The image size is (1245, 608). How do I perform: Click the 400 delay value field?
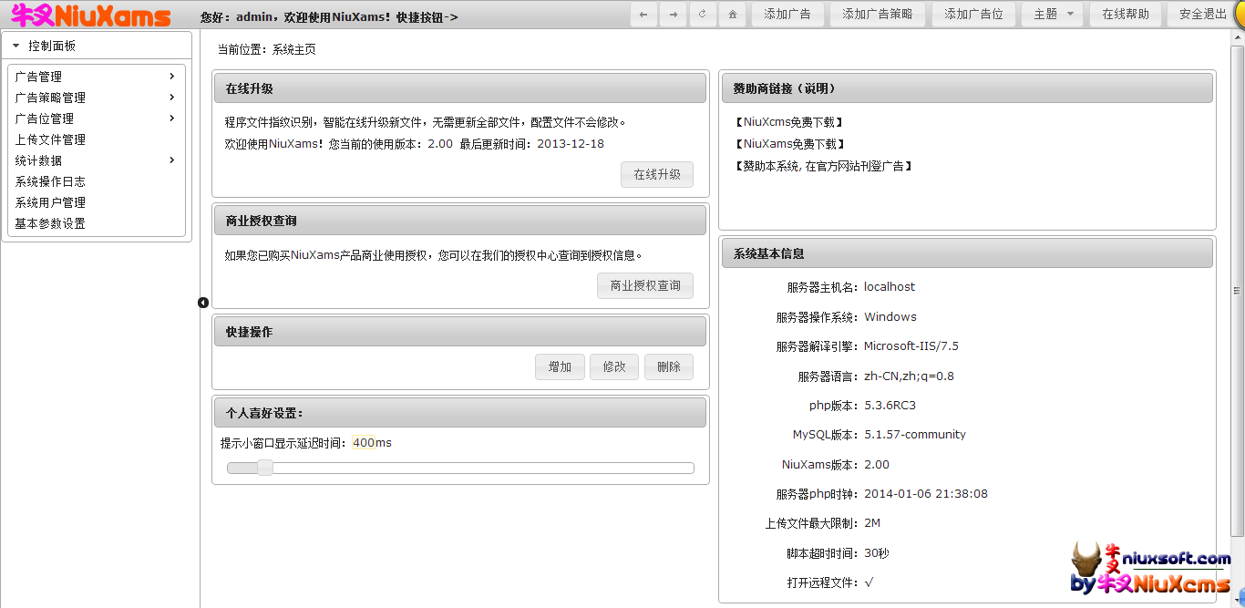(364, 443)
